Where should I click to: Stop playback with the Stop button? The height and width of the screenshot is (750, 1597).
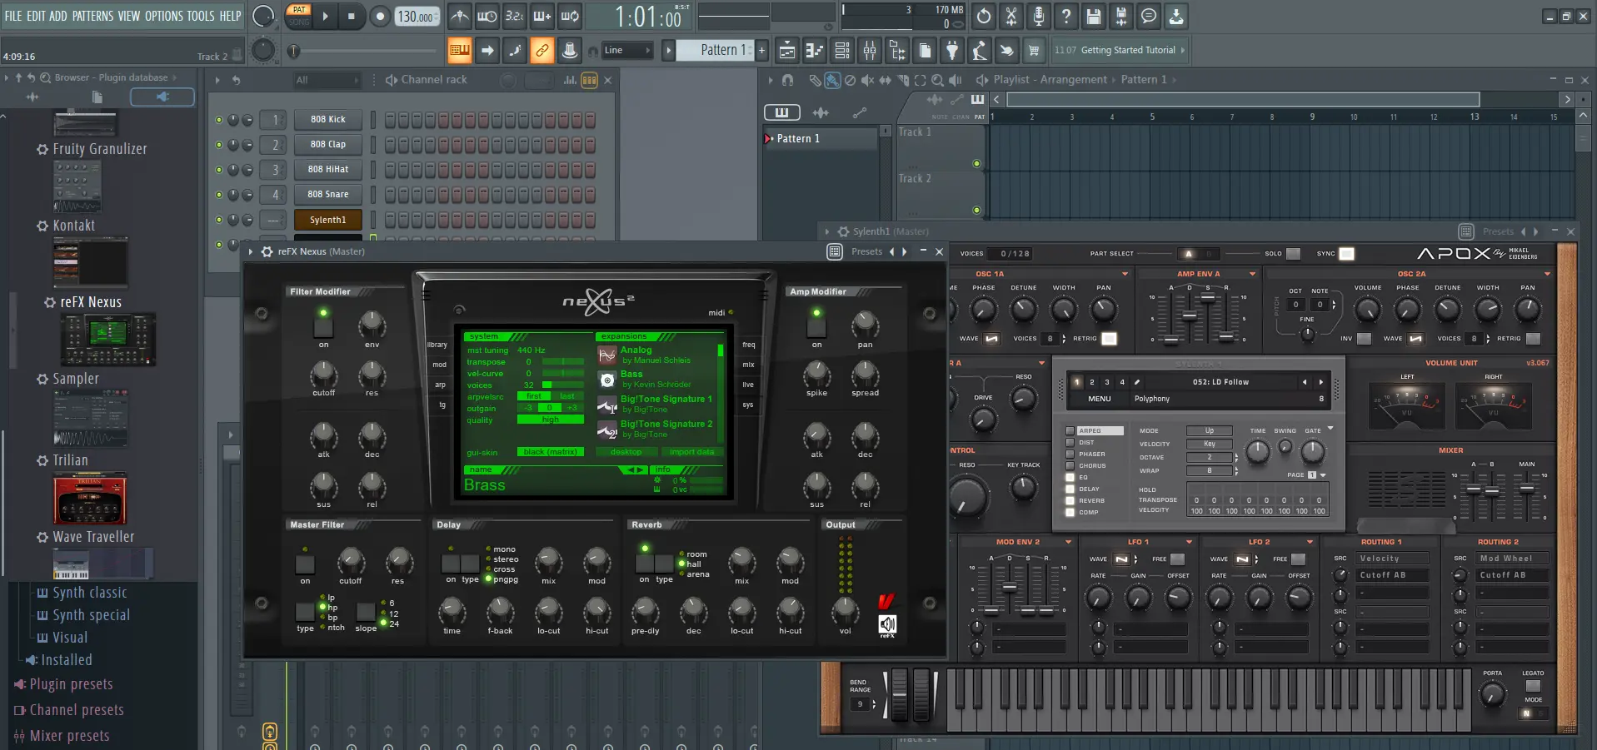[x=352, y=16]
